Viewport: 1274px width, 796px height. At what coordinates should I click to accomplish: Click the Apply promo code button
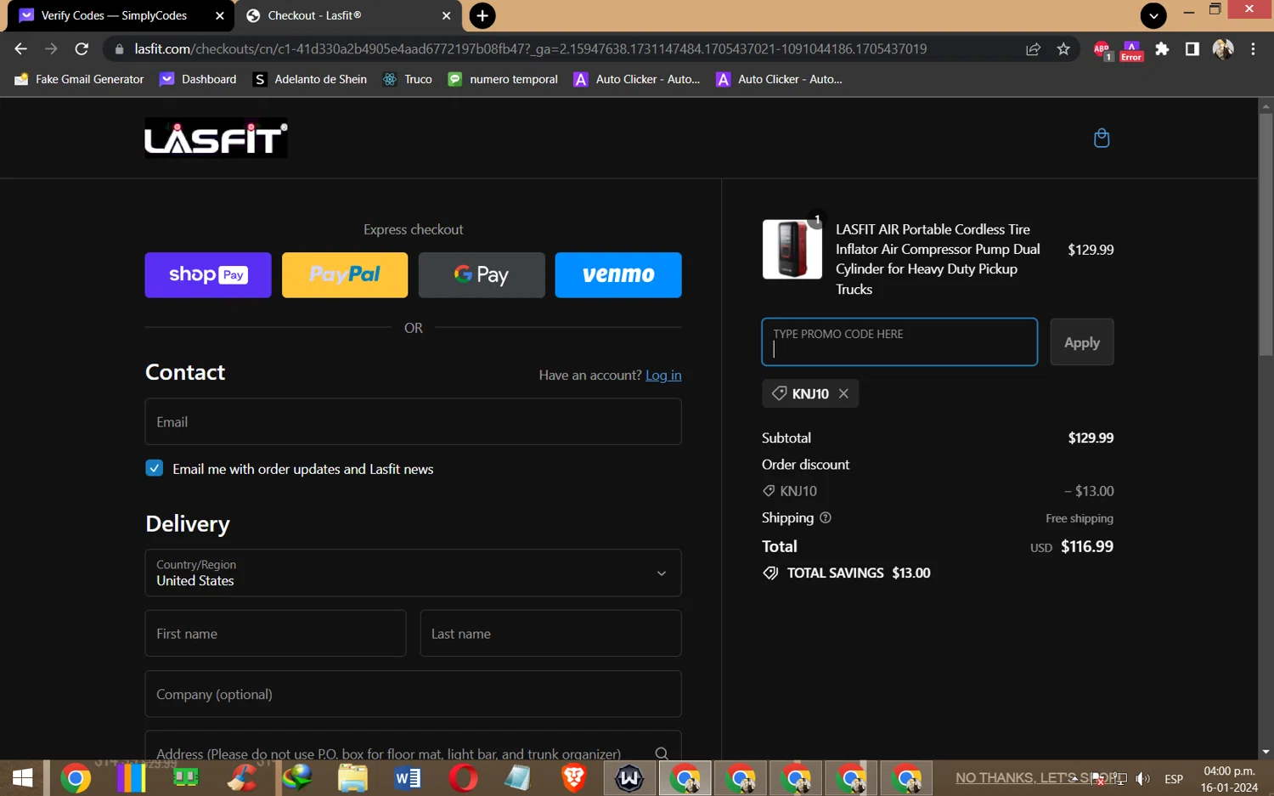(1081, 342)
